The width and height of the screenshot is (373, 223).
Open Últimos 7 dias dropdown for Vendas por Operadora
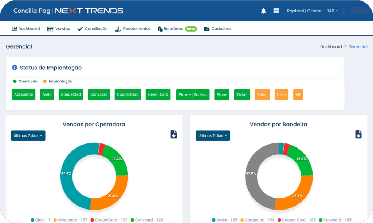coord(28,135)
